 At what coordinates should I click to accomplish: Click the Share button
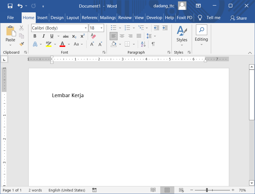coord(238,18)
